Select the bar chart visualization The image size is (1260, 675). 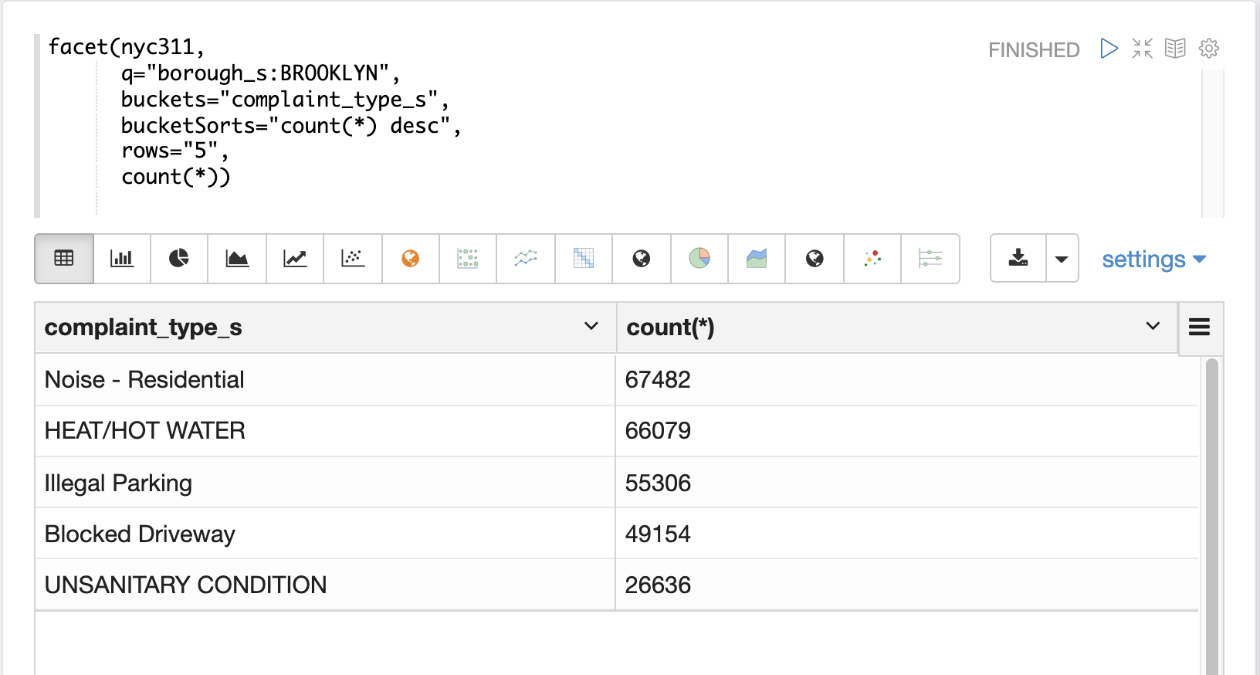[122, 259]
